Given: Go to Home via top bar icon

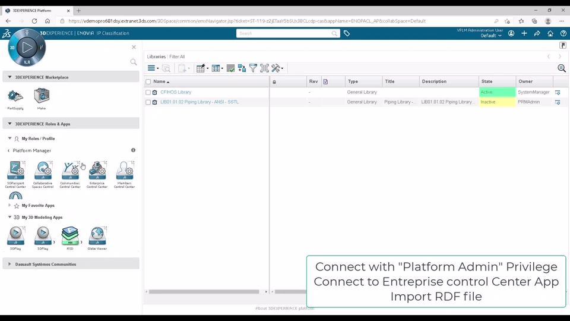Looking at the screenshot, I should click(550, 33).
